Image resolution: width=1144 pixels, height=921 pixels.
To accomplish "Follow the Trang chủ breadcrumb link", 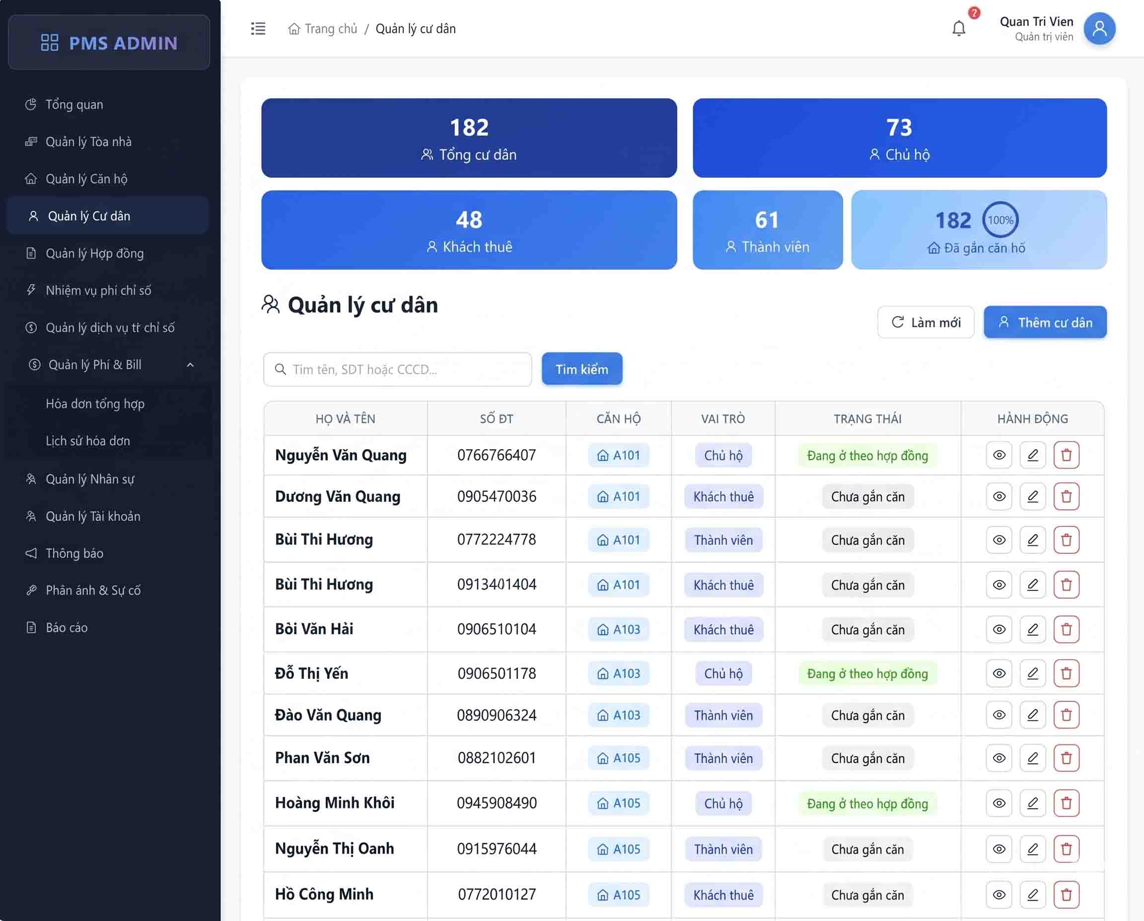I will tap(323, 29).
